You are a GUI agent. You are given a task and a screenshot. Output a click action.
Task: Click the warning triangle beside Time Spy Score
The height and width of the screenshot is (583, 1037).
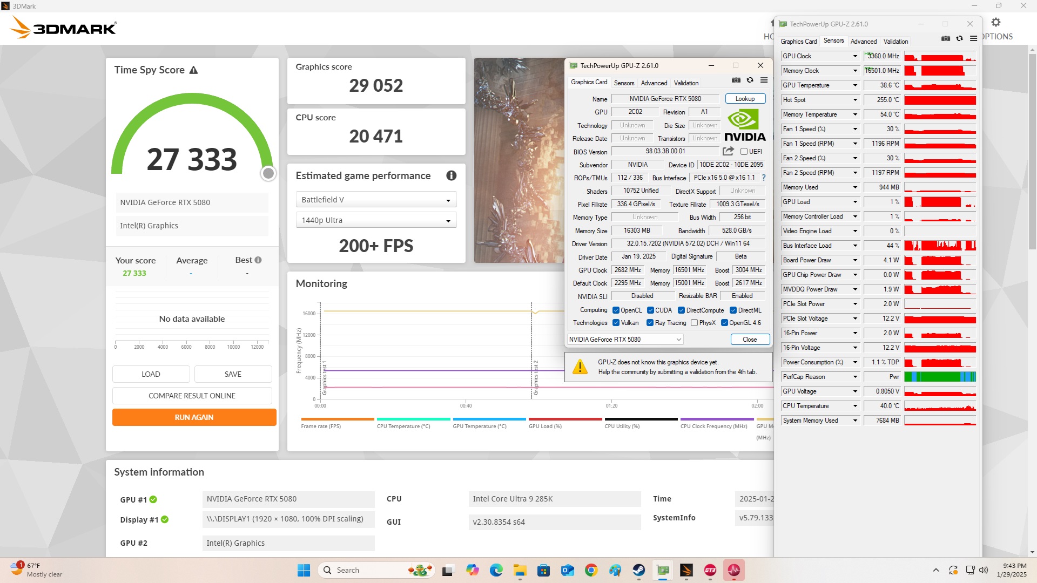coord(193,70)
